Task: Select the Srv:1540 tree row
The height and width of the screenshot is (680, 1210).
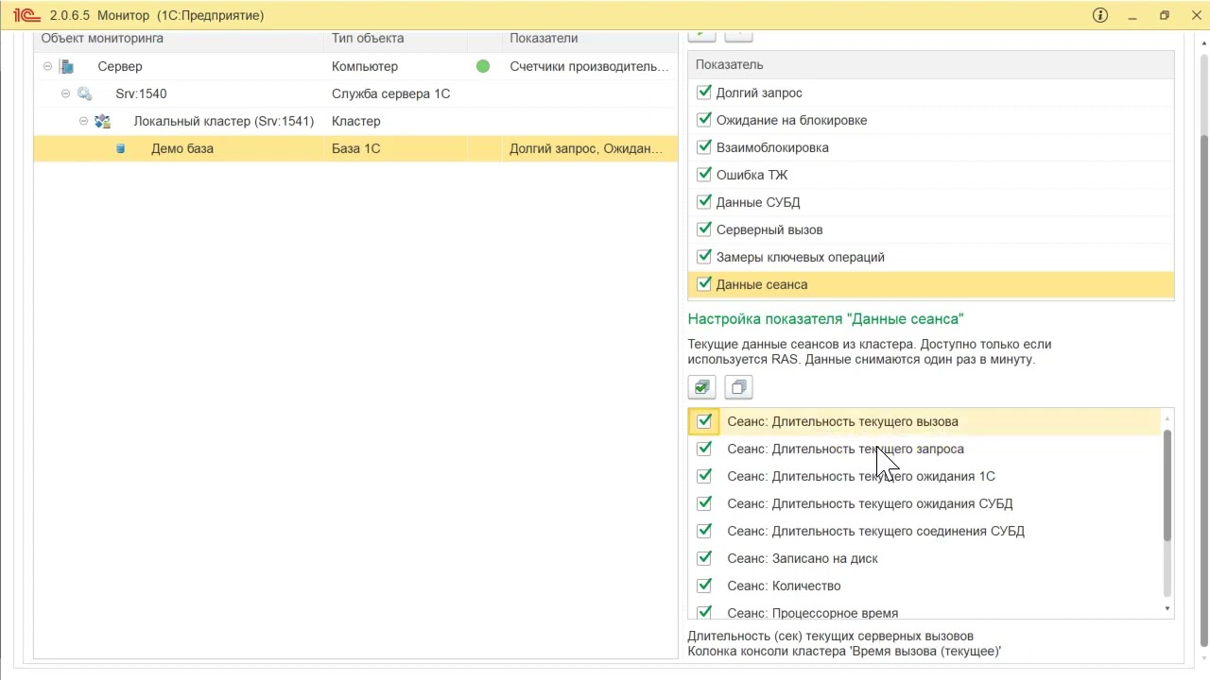Action: 355,93
